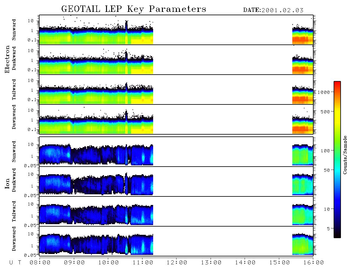Click the 10:00 time tick label

pyautogui.click(x=109, y=263)
